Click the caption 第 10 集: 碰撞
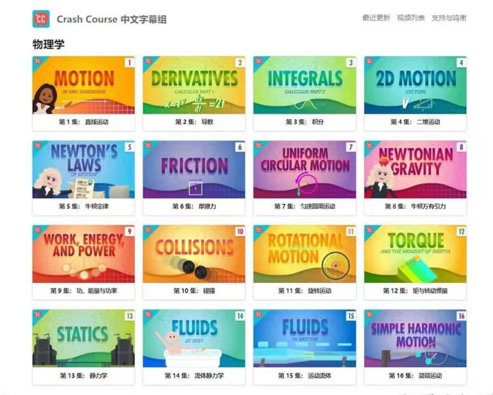Screen dimensions: 493x395 pos(194,291)
